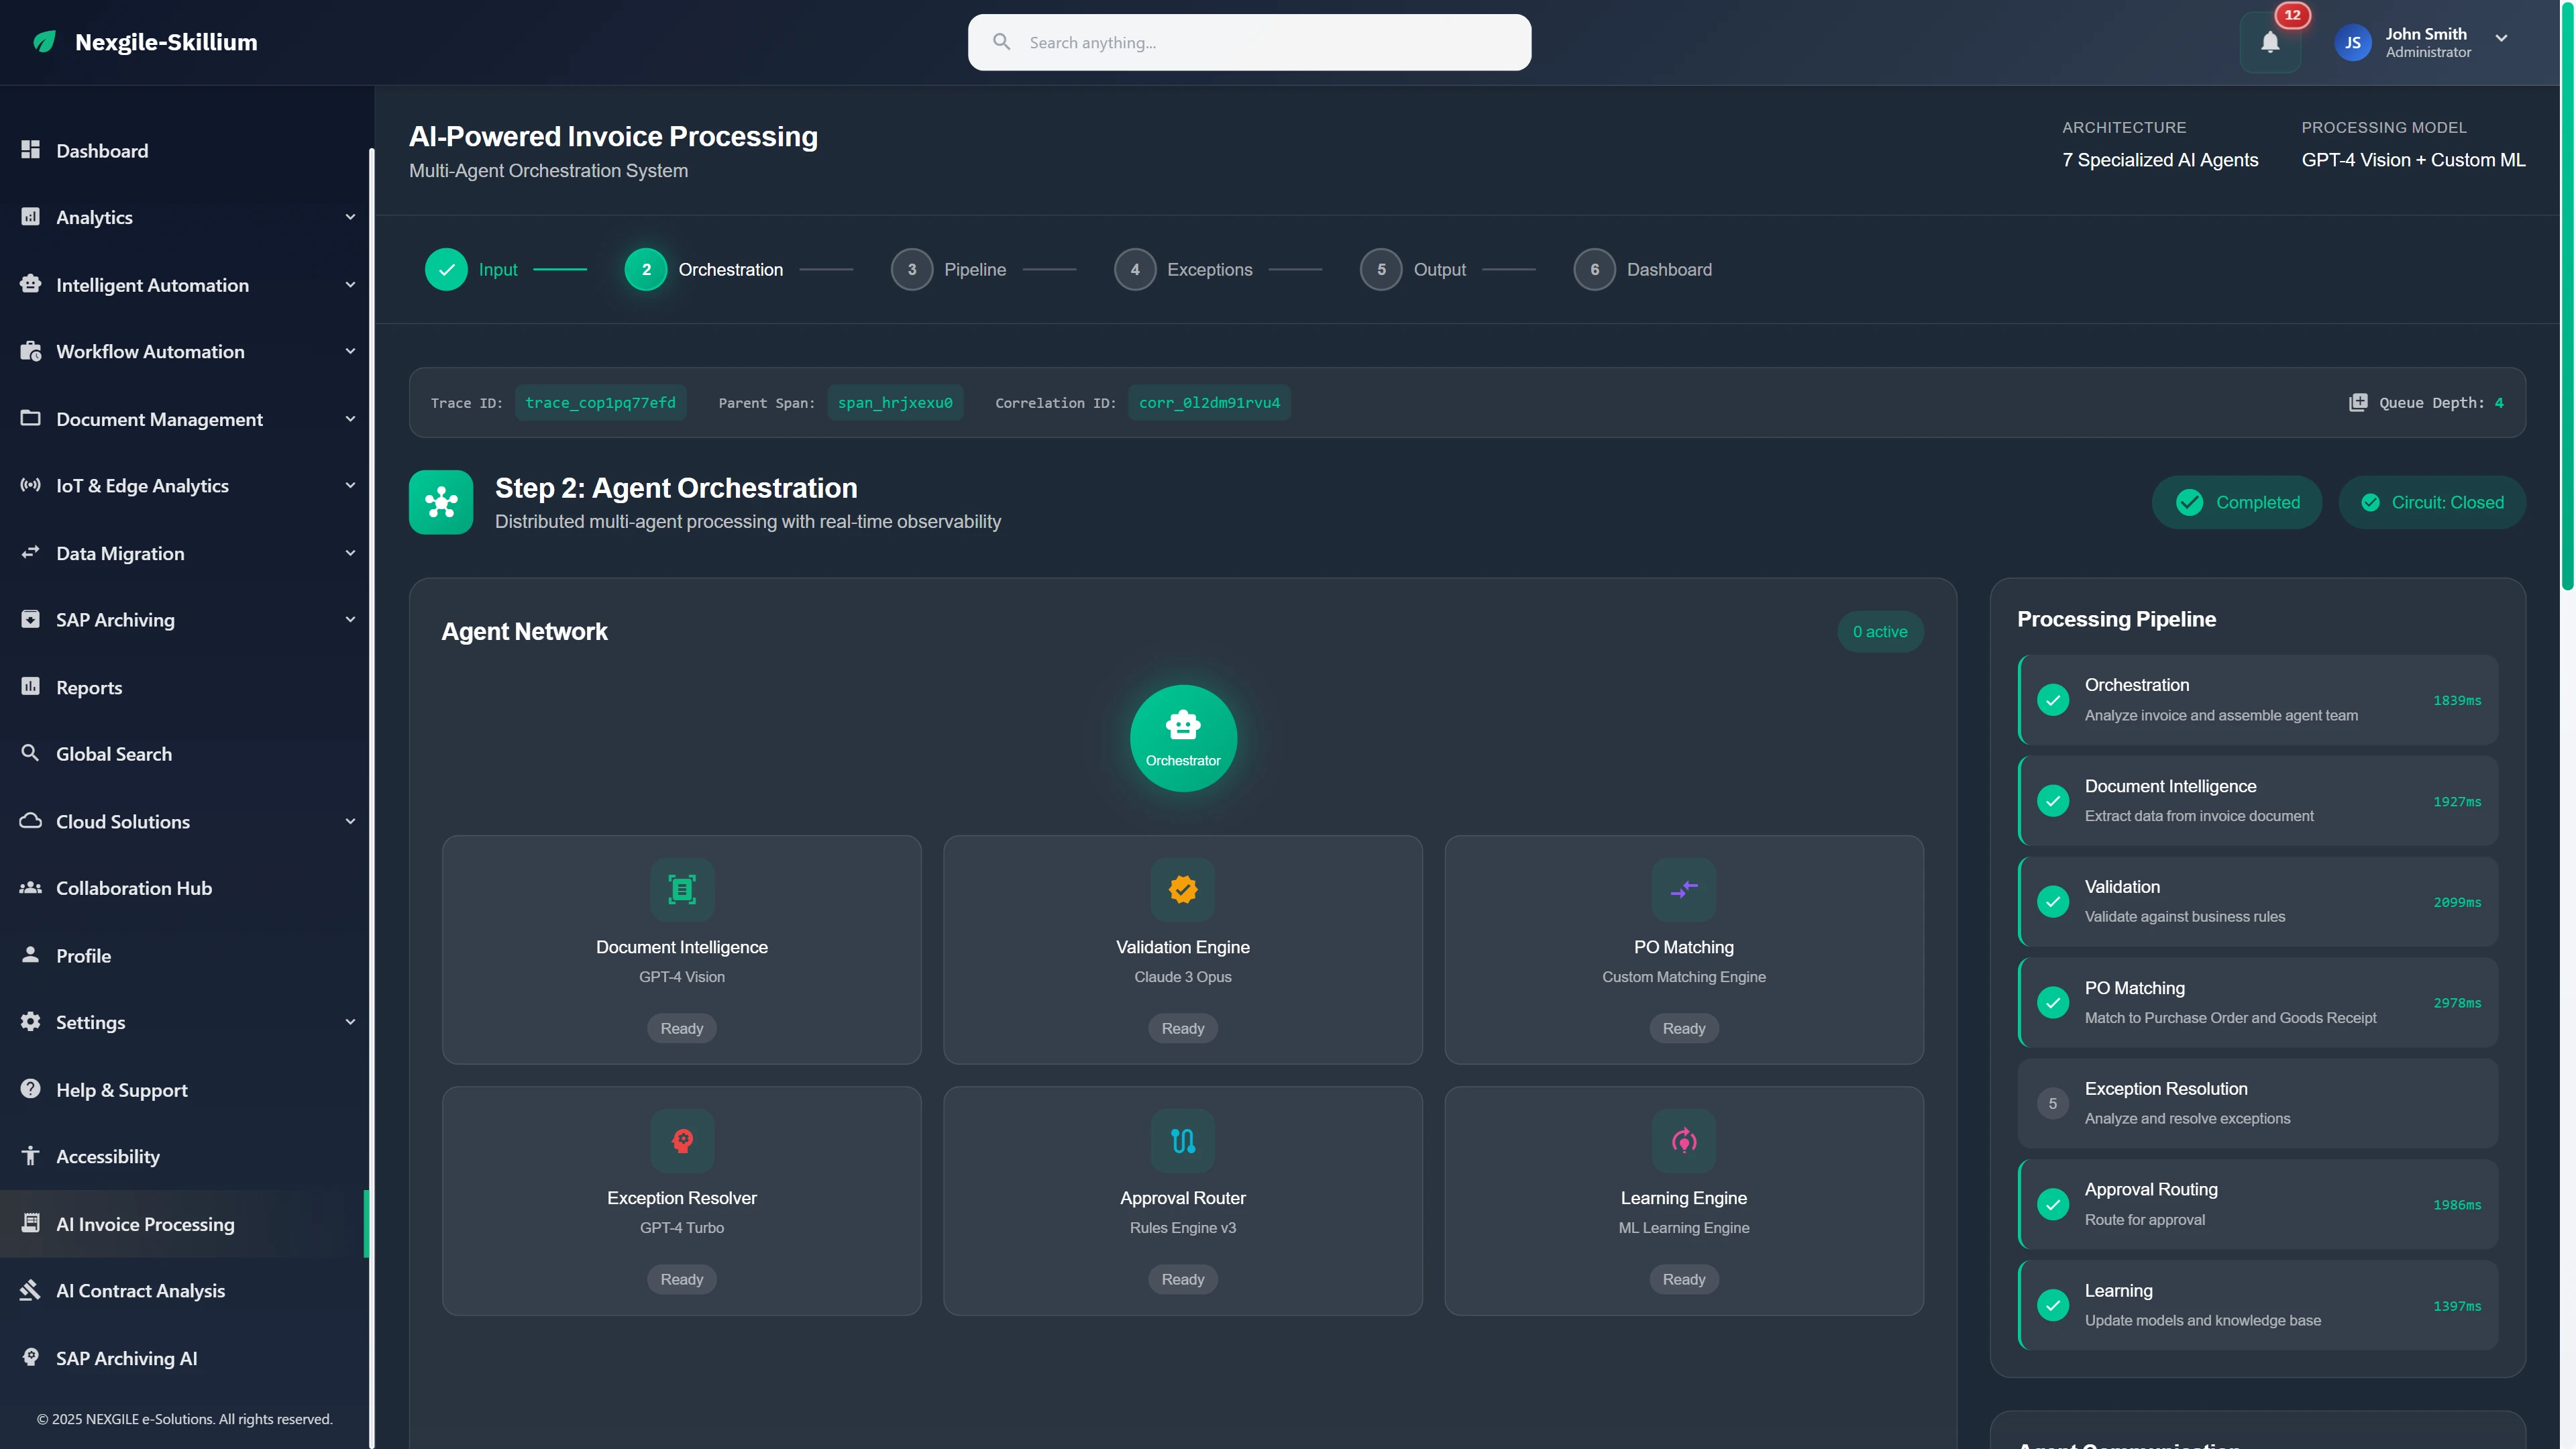Click the Orchestrator node in Agent Network

[1183, 737]
